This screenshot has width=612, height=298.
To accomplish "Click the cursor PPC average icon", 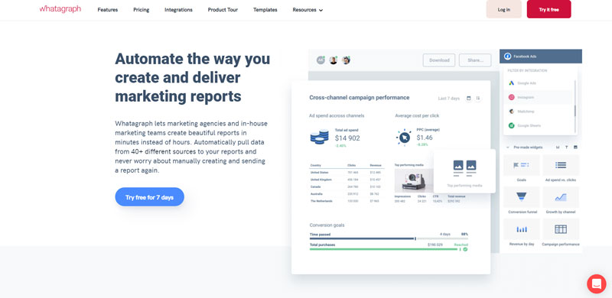I will coord(404,137).
